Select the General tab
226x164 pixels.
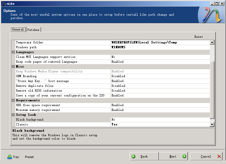pyautogui.click(x=18, y=30)
